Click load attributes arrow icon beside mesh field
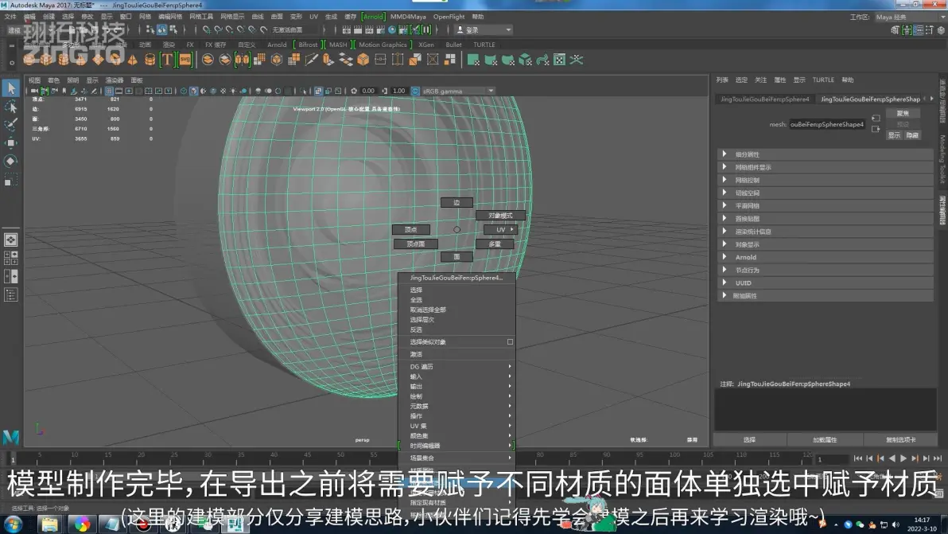Viewport: 948px width, 534px height. point(876,118)
